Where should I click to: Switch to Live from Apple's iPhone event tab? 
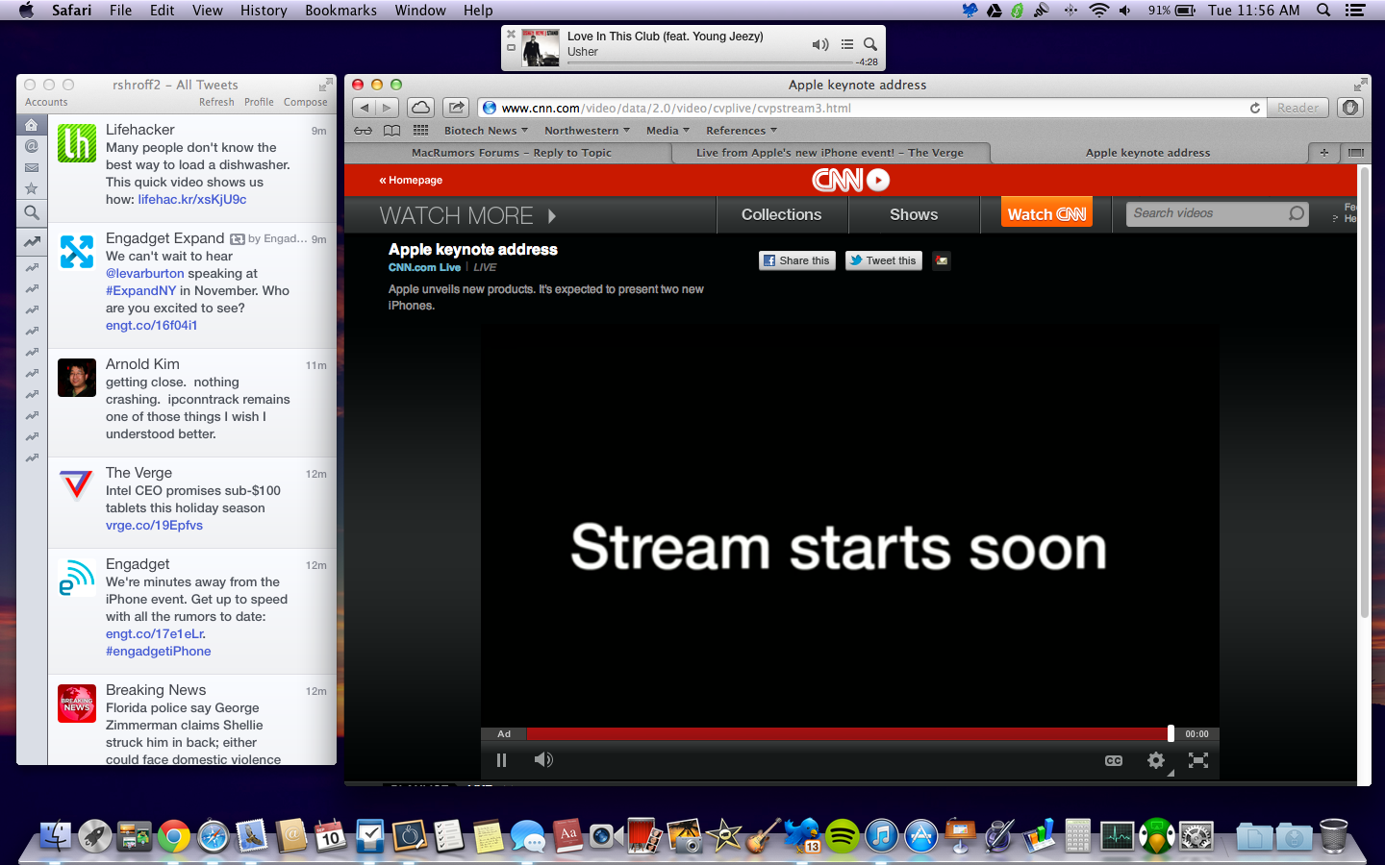(829, 153)
